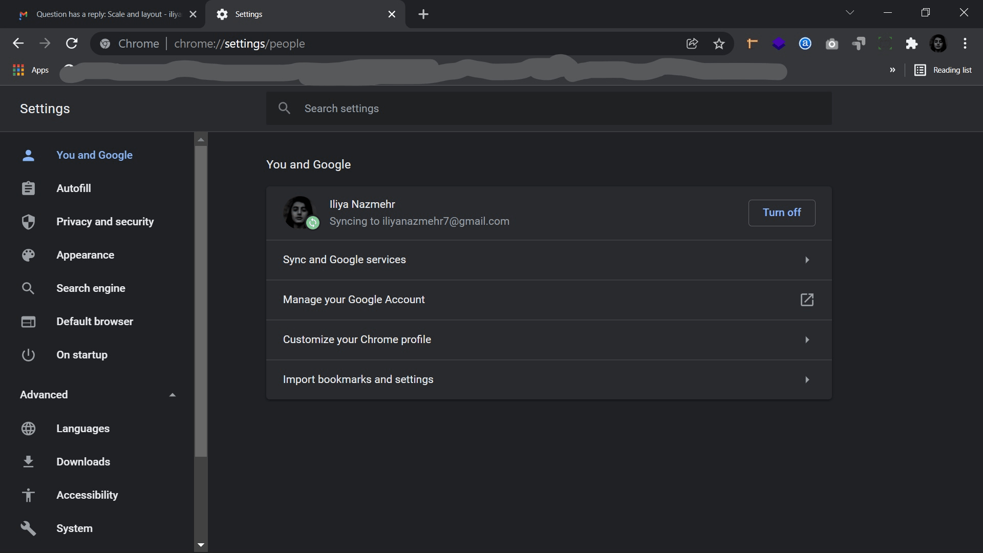This screenshot has width=983, height=553.
Task: Open Import bookmarks and settings
Action: point(549,380)
